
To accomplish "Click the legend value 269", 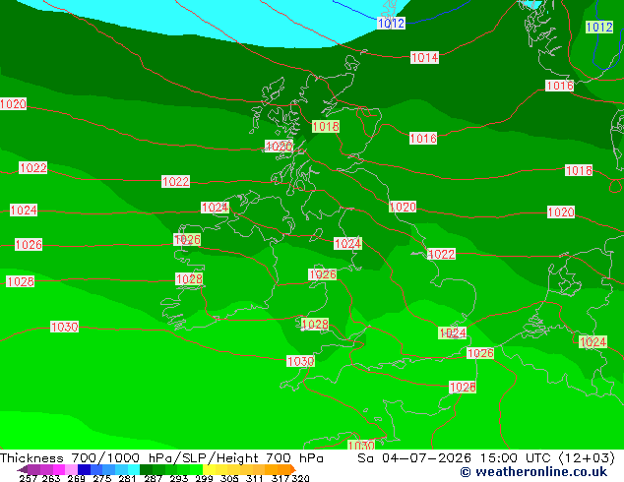I will click(x=76, y=478).
